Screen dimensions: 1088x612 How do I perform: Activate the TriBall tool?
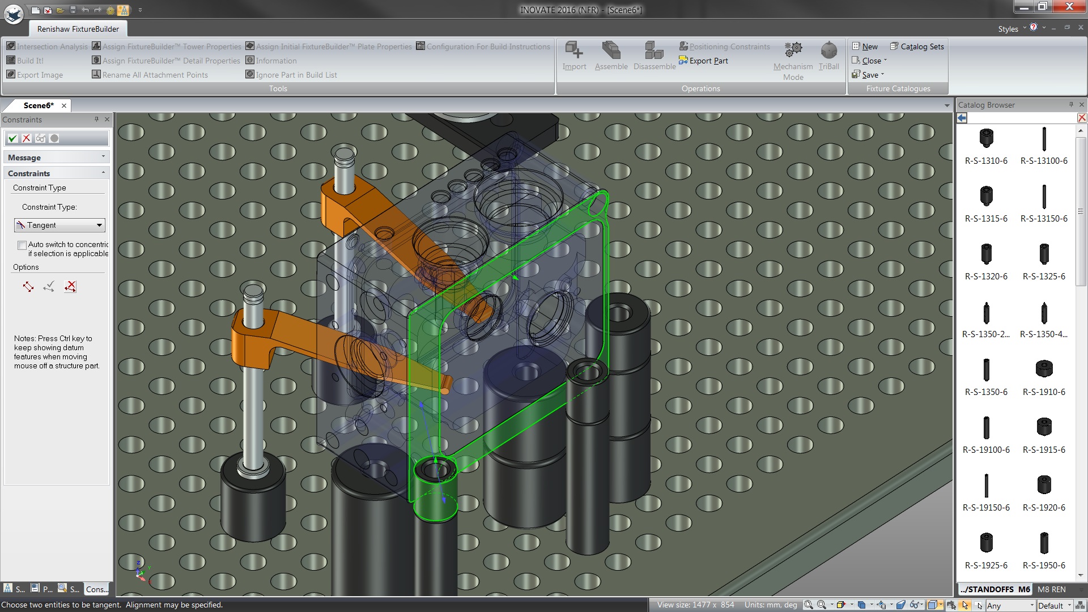[x=828, y=50]
